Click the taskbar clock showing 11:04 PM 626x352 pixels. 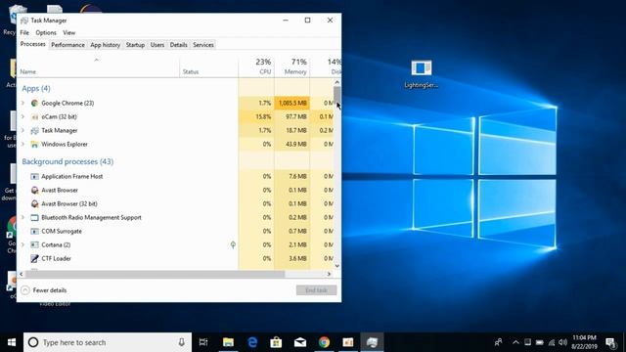pos(584,342)
